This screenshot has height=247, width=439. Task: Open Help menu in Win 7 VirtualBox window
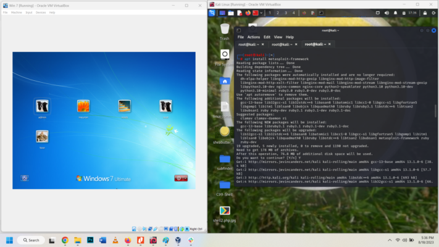(x=52, y=12)
